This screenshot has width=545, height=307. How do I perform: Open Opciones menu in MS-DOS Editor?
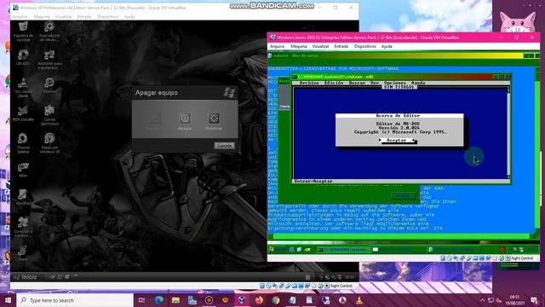click(395, 83)
